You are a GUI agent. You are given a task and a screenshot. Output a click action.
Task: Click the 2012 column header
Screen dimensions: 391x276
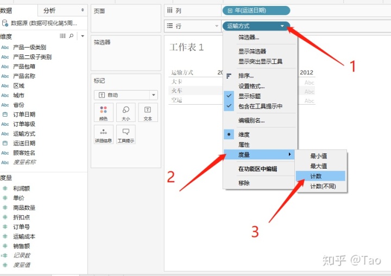click(306, 73)
